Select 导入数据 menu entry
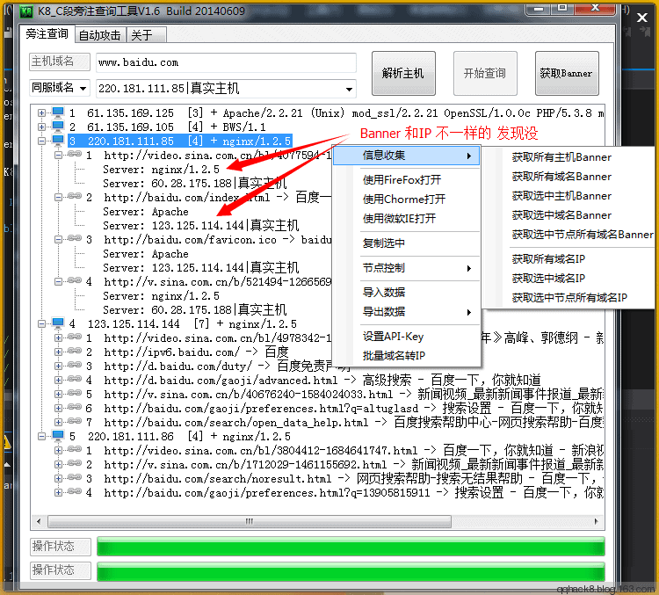659x595 pixels. tap(384, 293)
